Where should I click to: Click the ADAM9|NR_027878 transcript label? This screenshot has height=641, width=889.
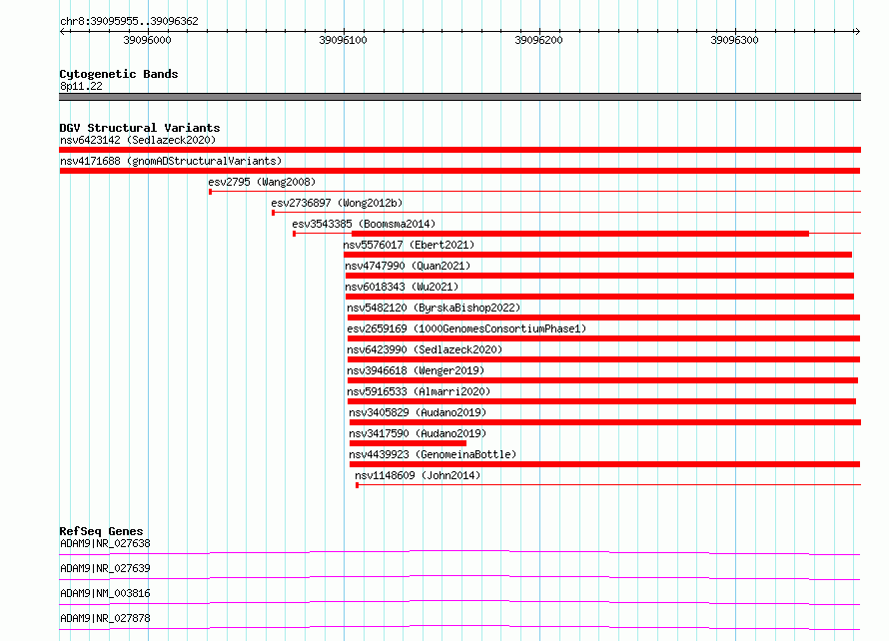coord(105,618)
